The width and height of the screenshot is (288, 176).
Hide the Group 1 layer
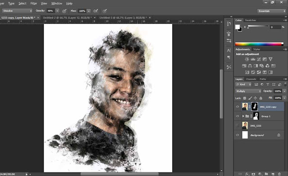pyautogui.click(x=237, y=116)
